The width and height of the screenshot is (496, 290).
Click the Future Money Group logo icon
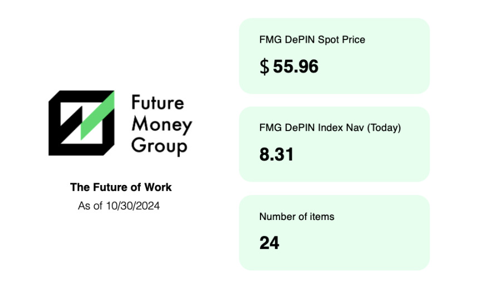coord(81,123)
